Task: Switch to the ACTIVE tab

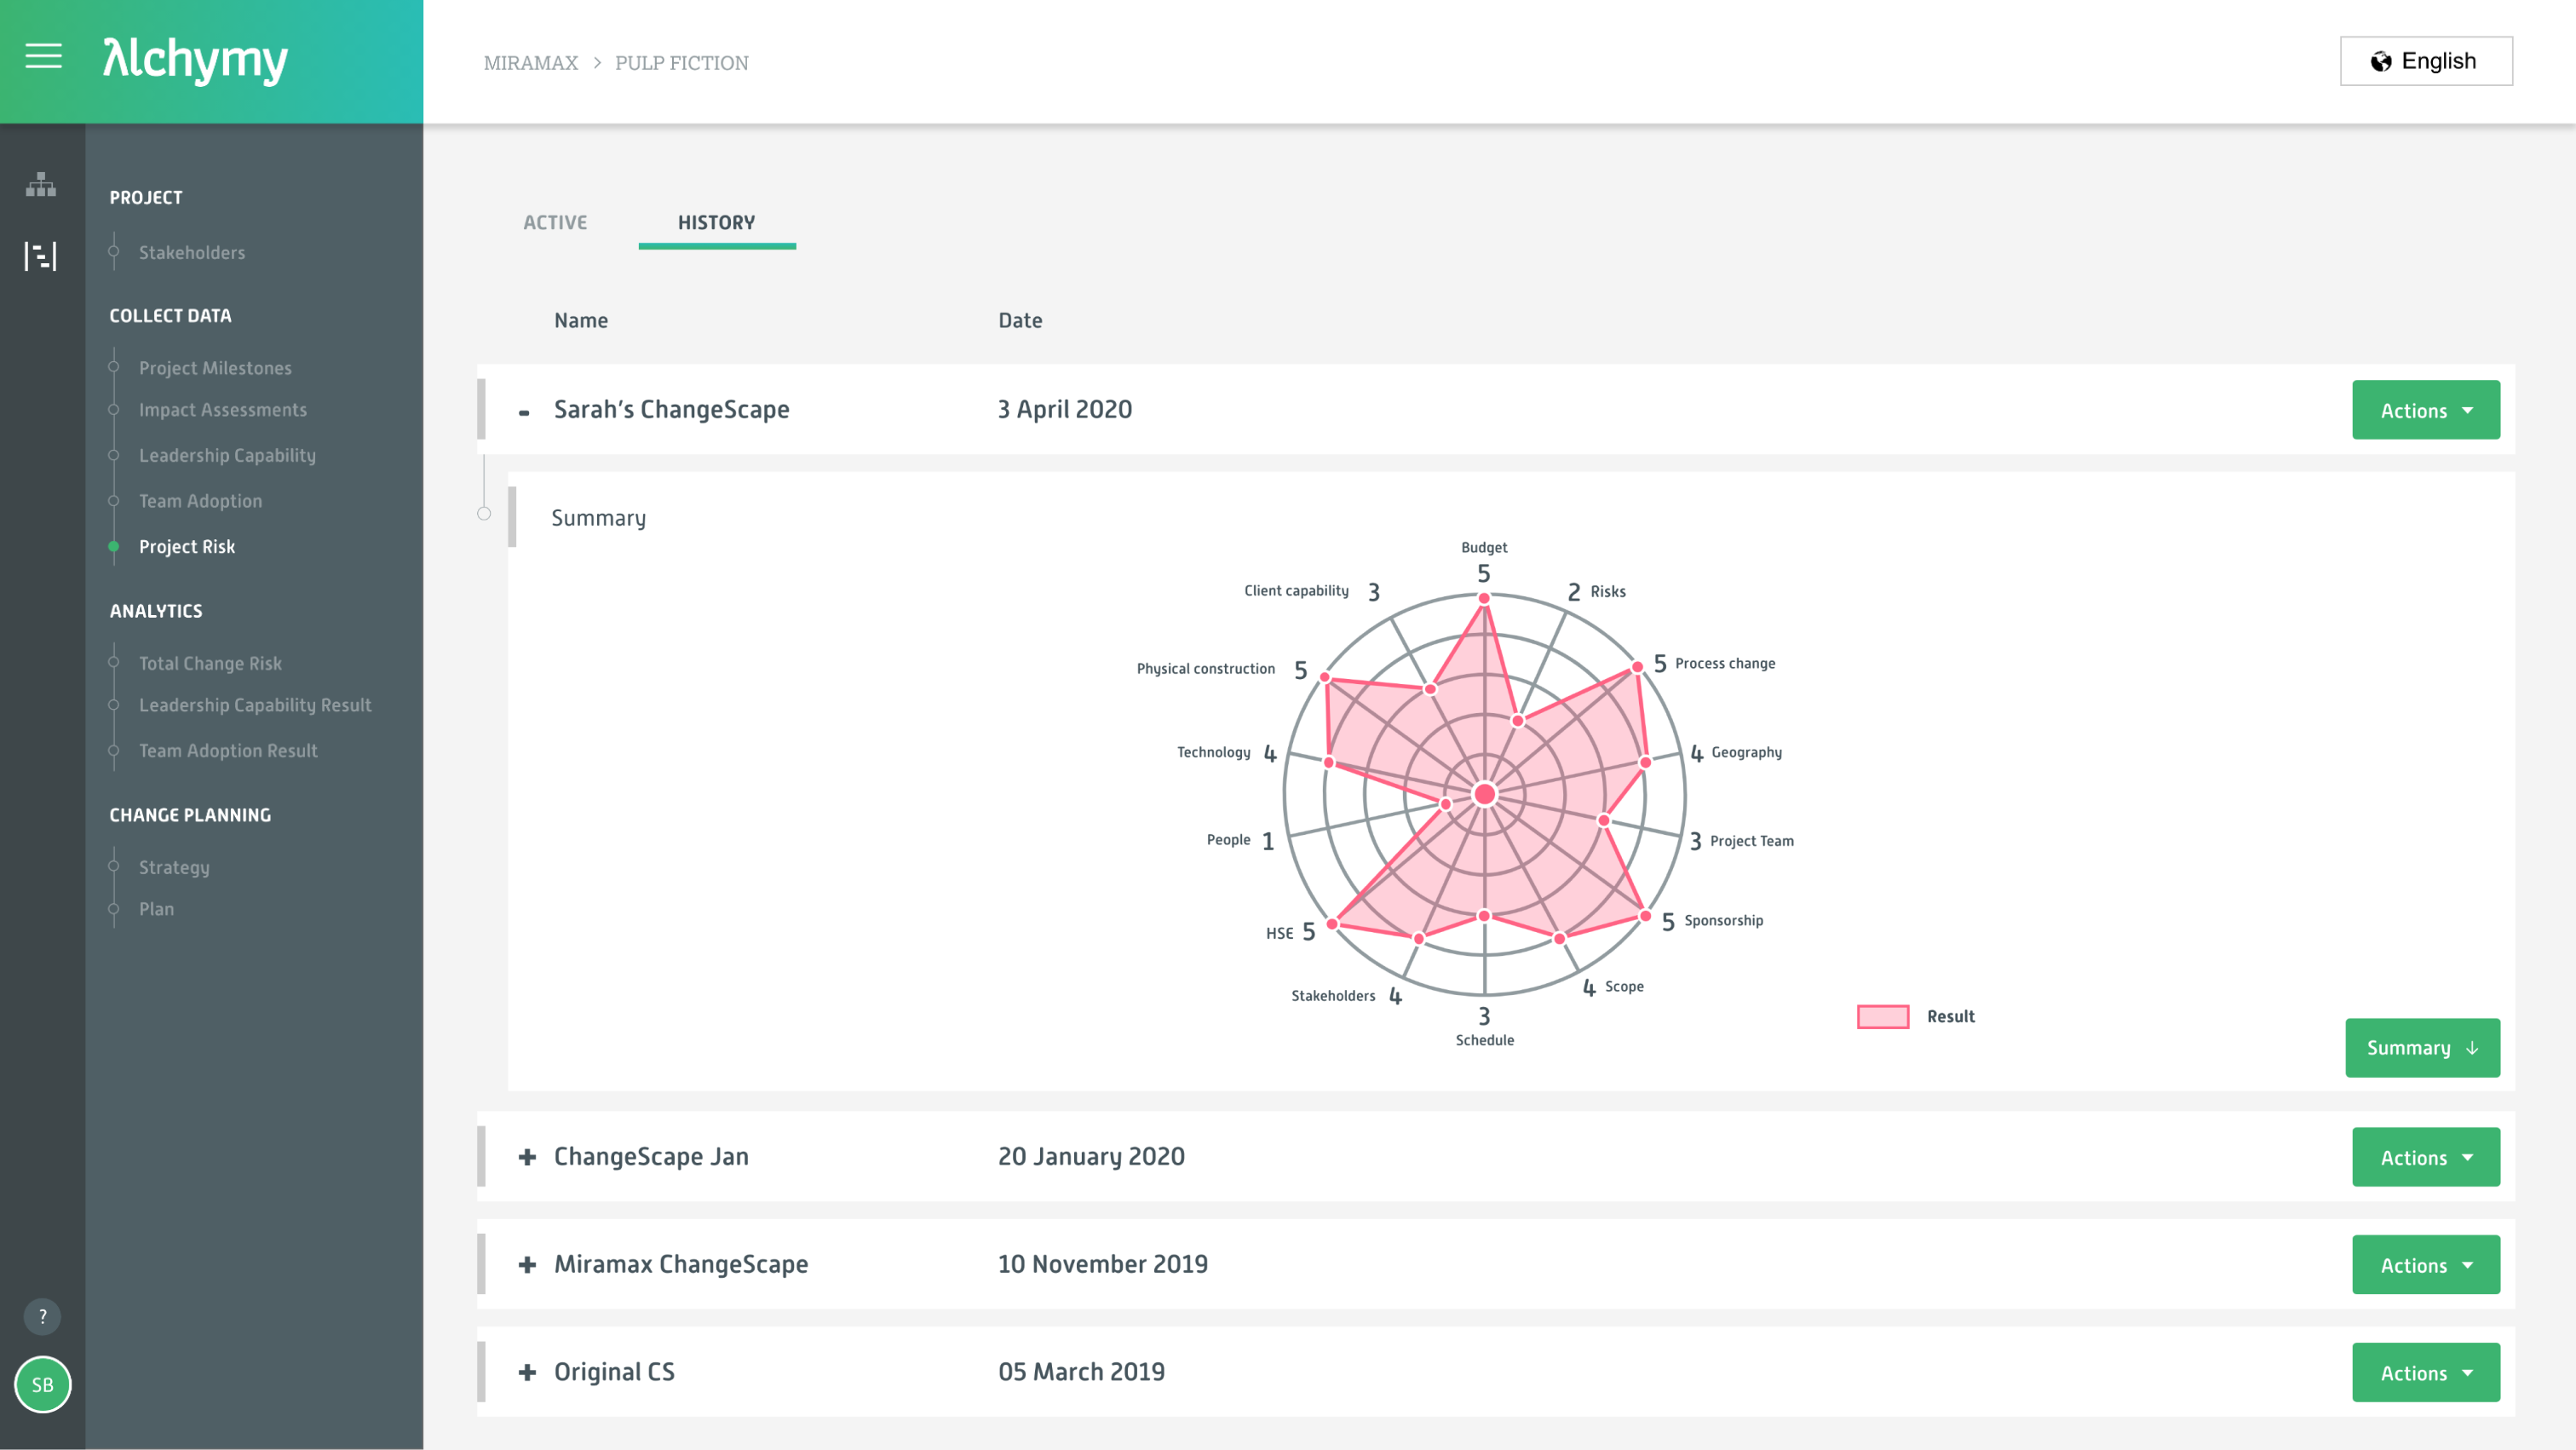Action: 555,222
